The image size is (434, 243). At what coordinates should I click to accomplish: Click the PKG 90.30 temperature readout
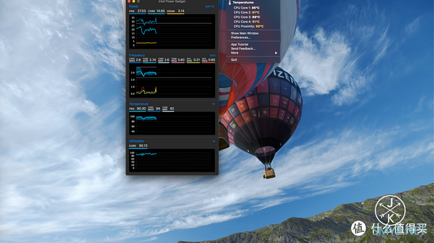click(x=137, y=108)
